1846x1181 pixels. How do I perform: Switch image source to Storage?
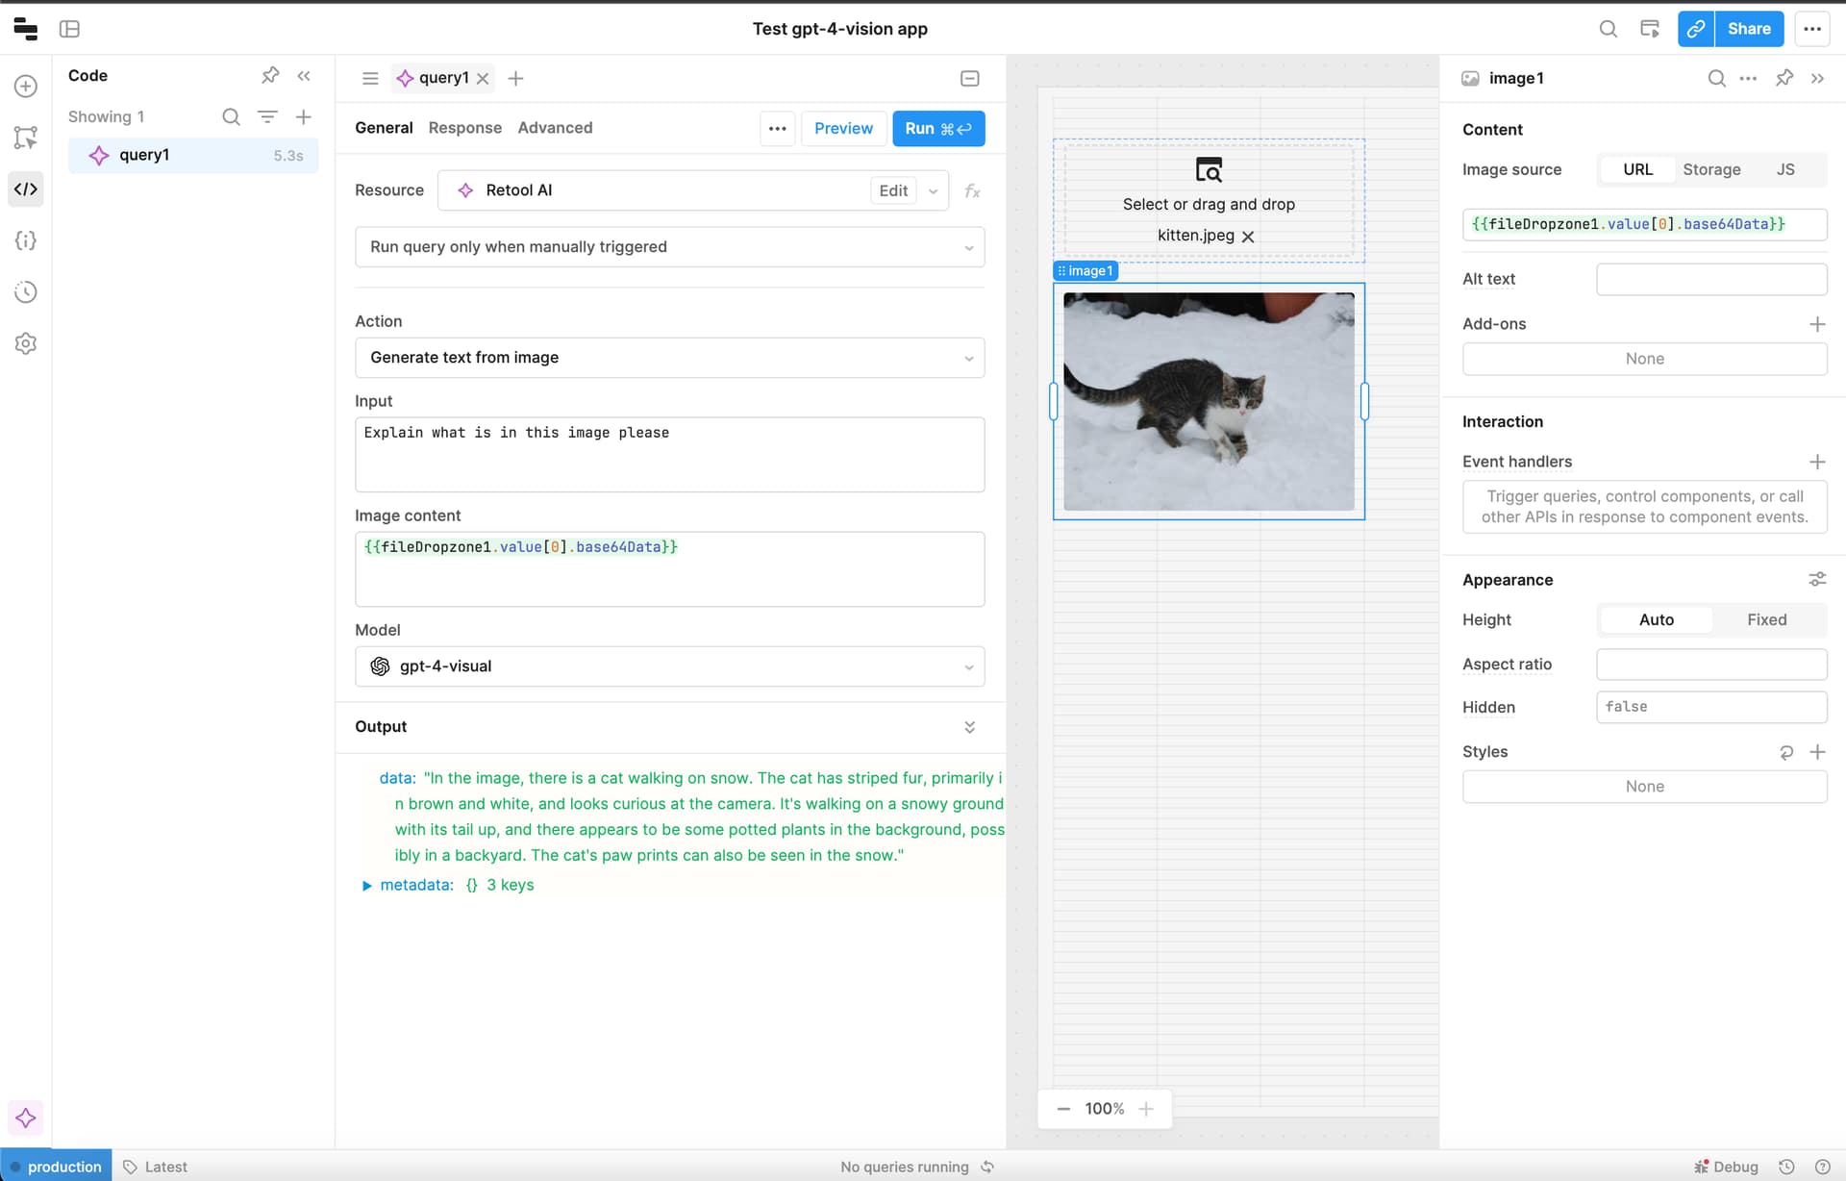click(x=1711, y=169)
